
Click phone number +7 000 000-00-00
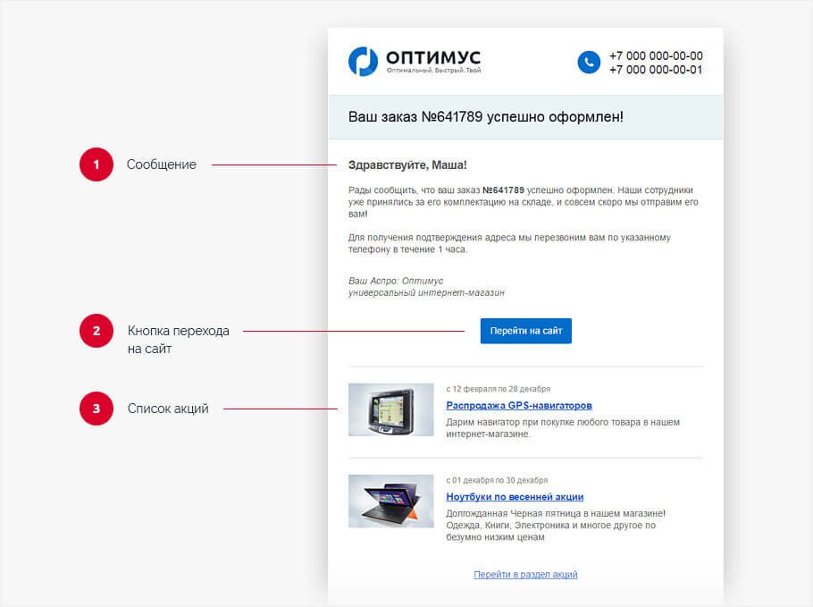655,55
